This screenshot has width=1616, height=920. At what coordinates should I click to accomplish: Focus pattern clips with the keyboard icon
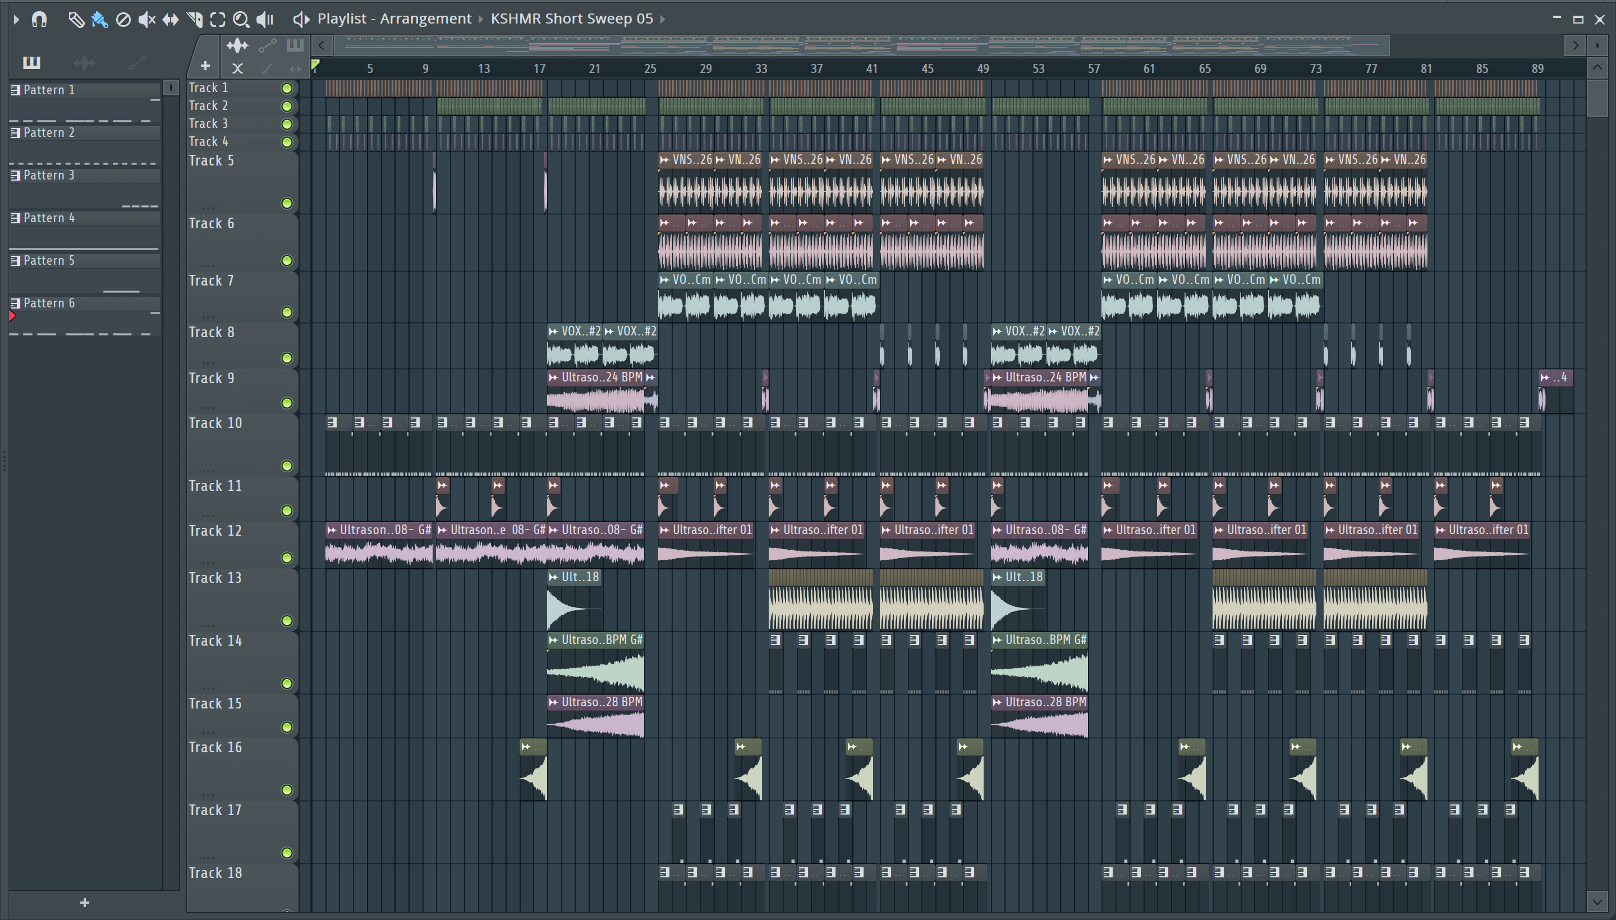tap(295, 45)
